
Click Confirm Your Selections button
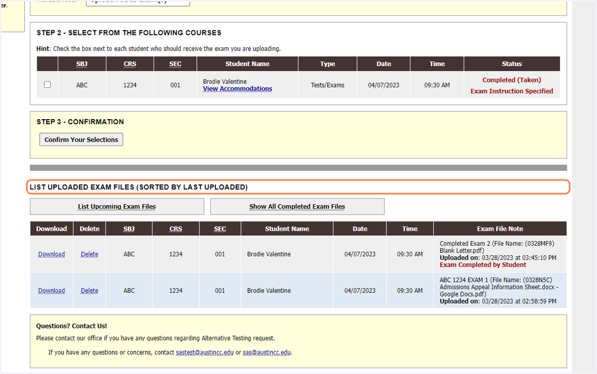point(81,140)
